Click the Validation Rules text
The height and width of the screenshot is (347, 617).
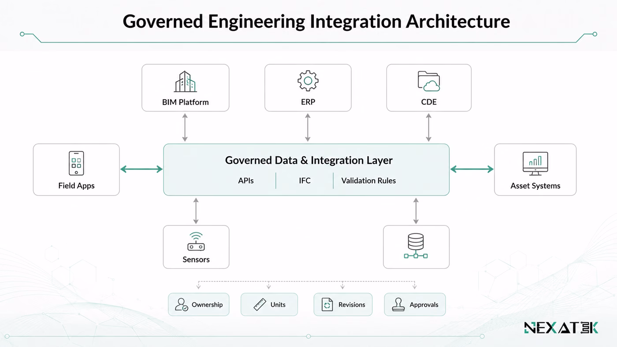pos(368,181)
